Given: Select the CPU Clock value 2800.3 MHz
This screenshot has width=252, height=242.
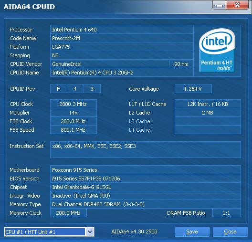Looking at the screenshot, I should click(73, 104).
